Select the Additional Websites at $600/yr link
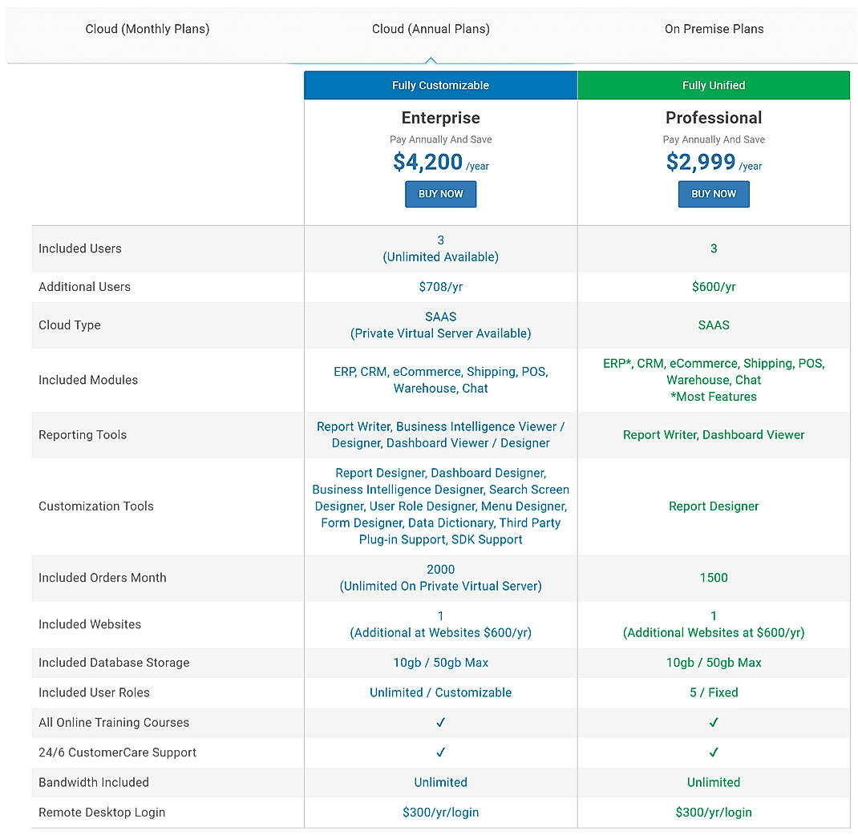858x835 pixels. pos(713,632)
